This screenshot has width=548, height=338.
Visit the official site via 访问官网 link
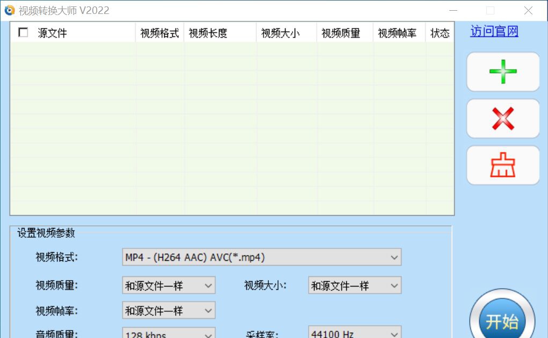[x=493, y=31]
